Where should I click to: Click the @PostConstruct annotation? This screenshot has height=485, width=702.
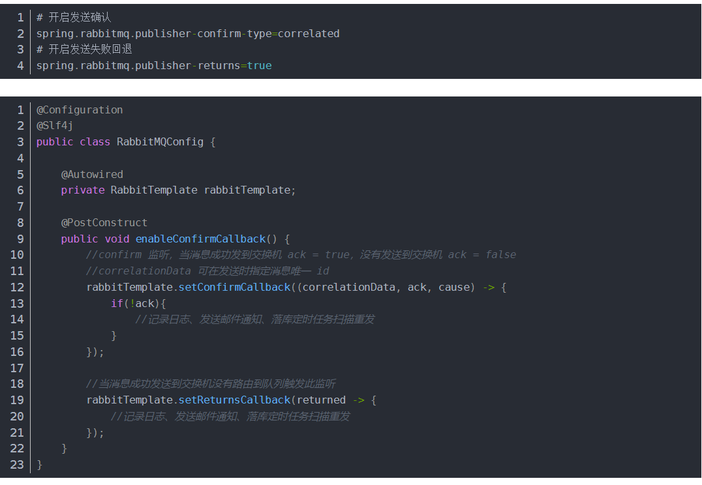tap(104, 223)
